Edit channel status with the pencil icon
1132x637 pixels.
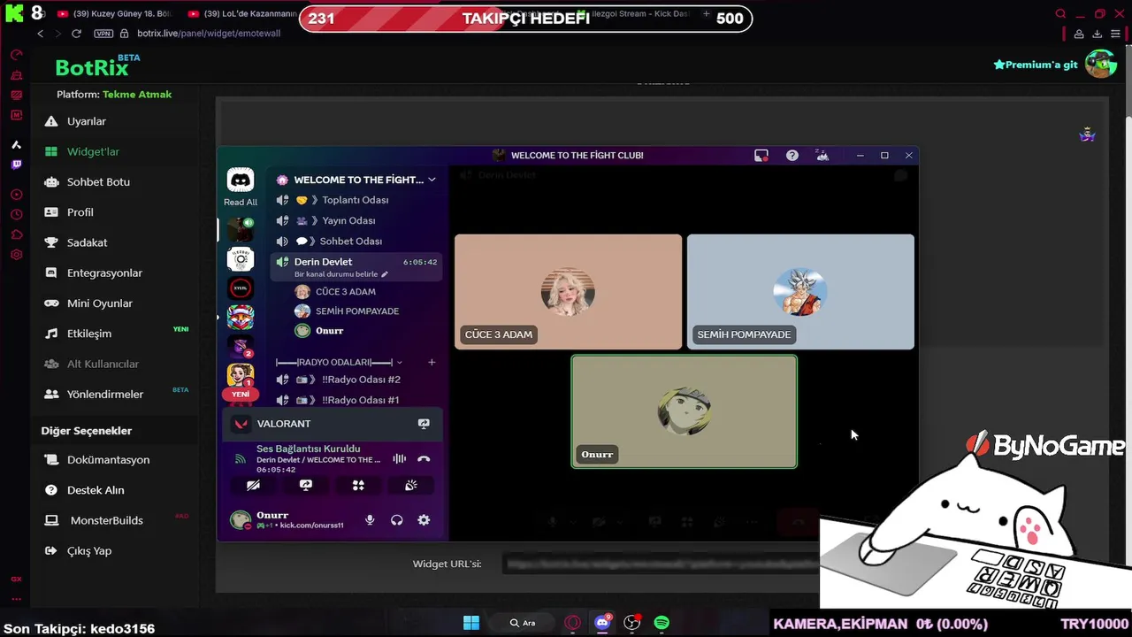point(385,274)
